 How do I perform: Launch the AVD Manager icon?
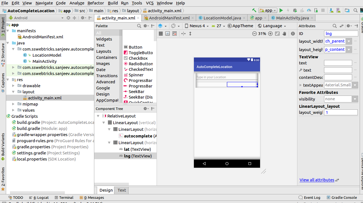pyautogui.click(x=338, y=10)
